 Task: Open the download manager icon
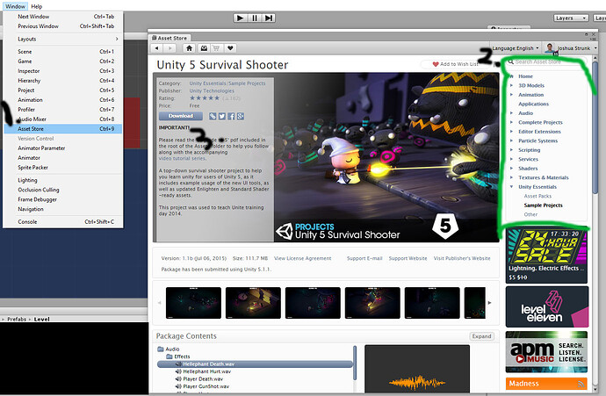(204, 48)
